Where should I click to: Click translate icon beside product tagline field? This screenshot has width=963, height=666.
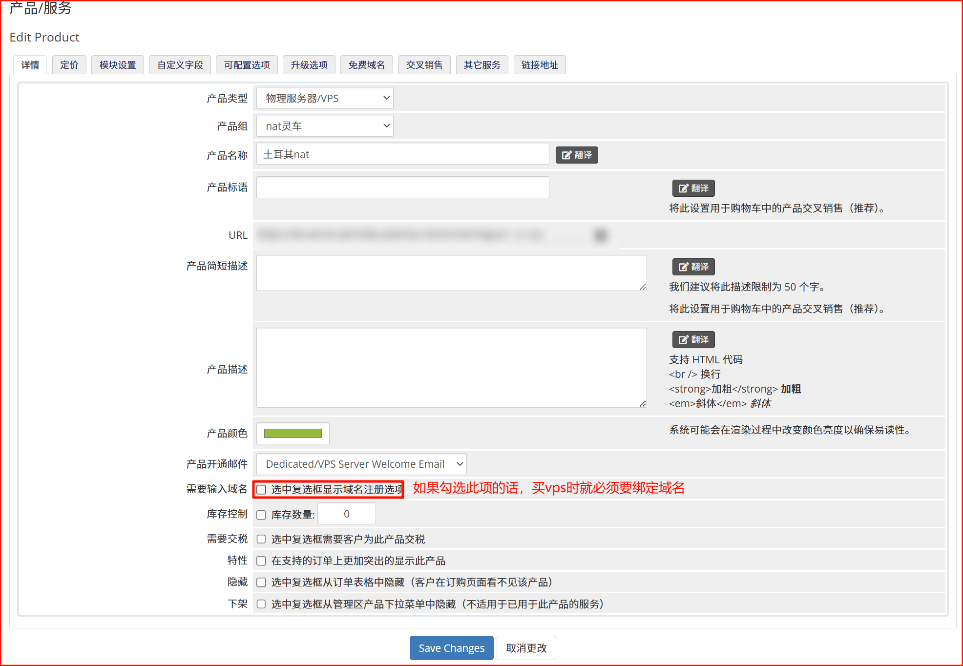(693, 188)
